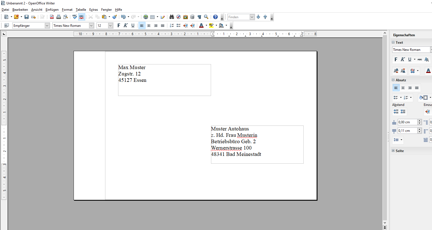
Task: Click the Navigator compass icon
Action: tap(178, 17)
